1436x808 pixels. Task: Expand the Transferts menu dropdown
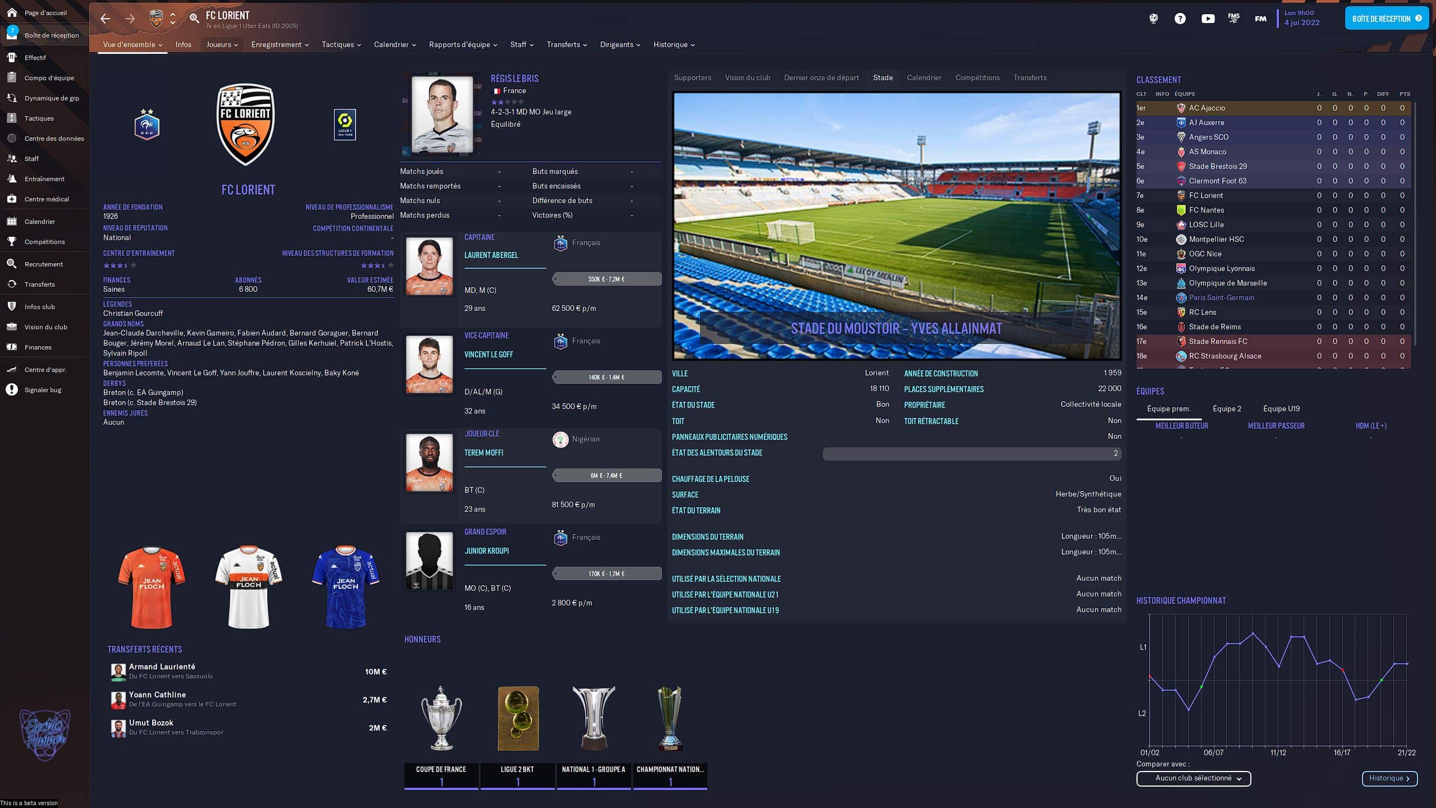(567, 44)
